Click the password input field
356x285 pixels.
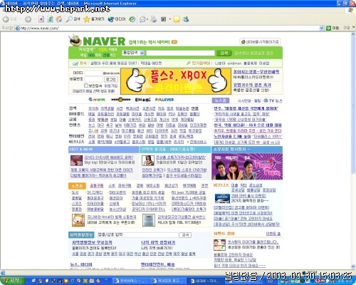[x=93, y=79]
